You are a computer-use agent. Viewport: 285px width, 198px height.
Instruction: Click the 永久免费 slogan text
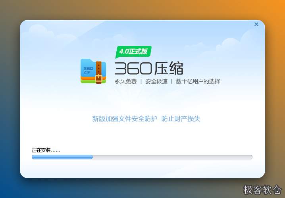pos(125,82)
